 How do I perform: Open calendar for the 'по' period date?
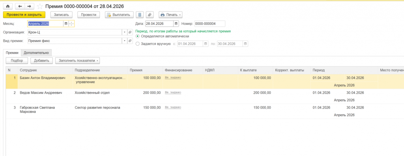coord(245,44)
